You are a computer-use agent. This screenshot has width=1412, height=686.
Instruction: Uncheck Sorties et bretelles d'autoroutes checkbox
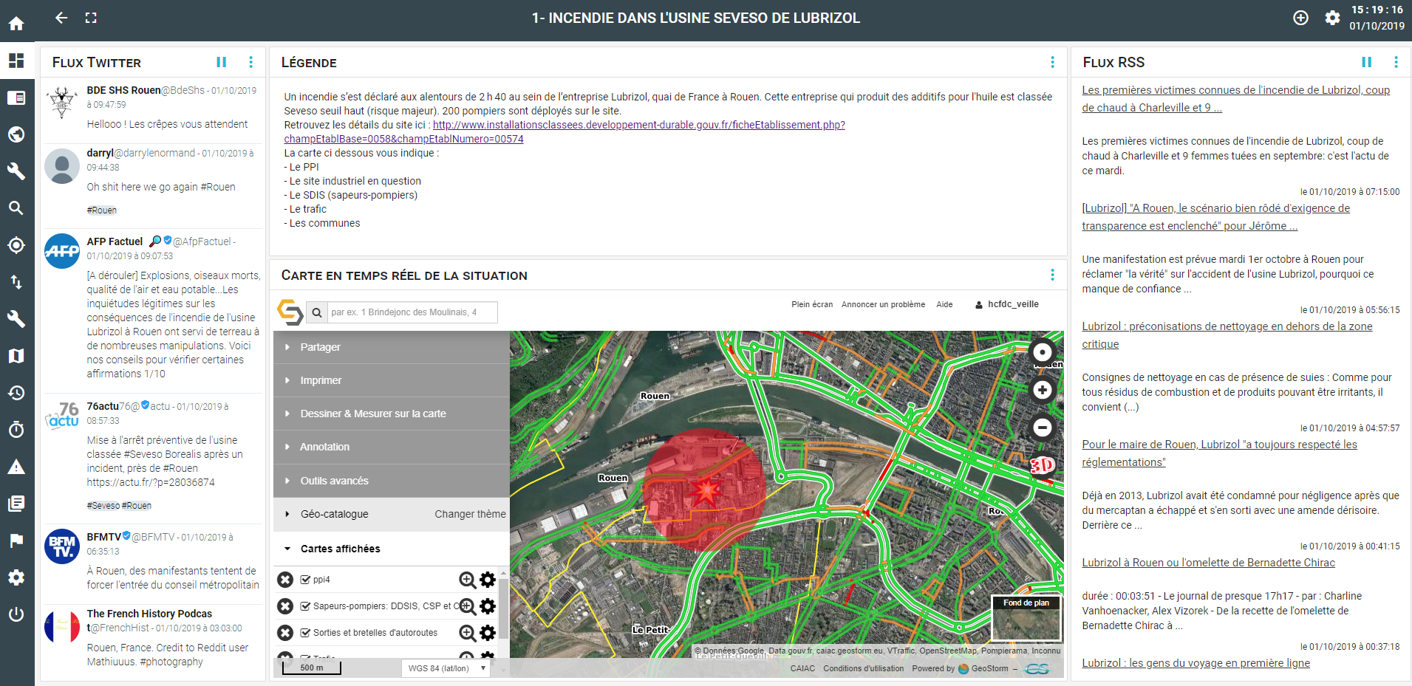[305, 633]
